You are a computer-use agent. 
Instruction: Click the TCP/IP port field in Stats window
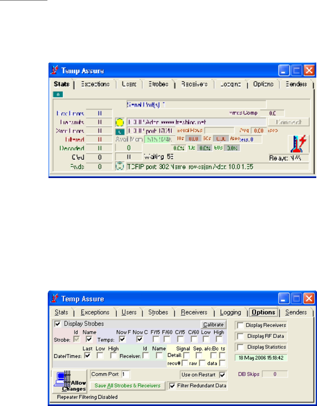coord(151,131)
